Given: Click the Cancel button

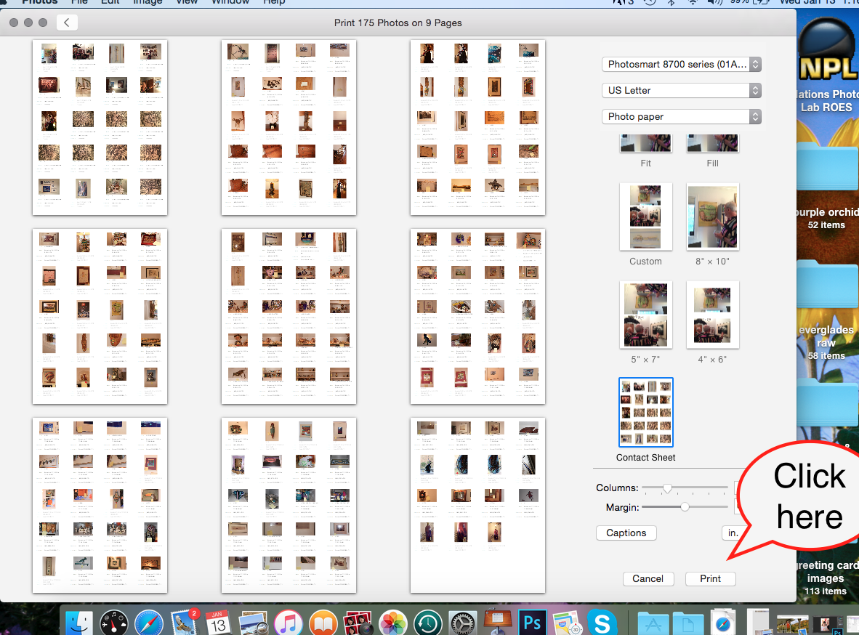Looking at the screenshot, I should [648, 578].
